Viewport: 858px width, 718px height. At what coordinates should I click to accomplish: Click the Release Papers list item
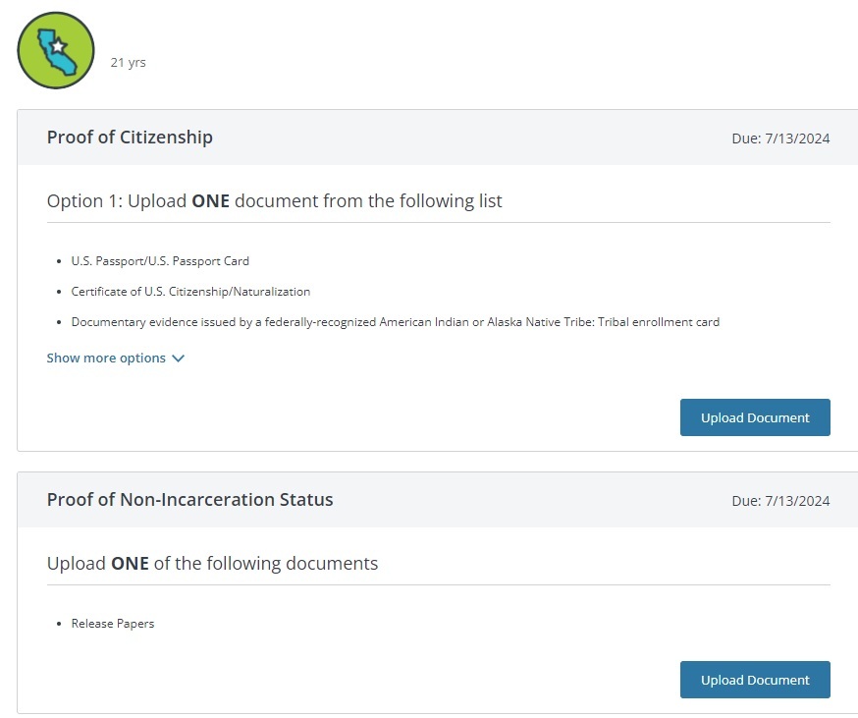113,624
